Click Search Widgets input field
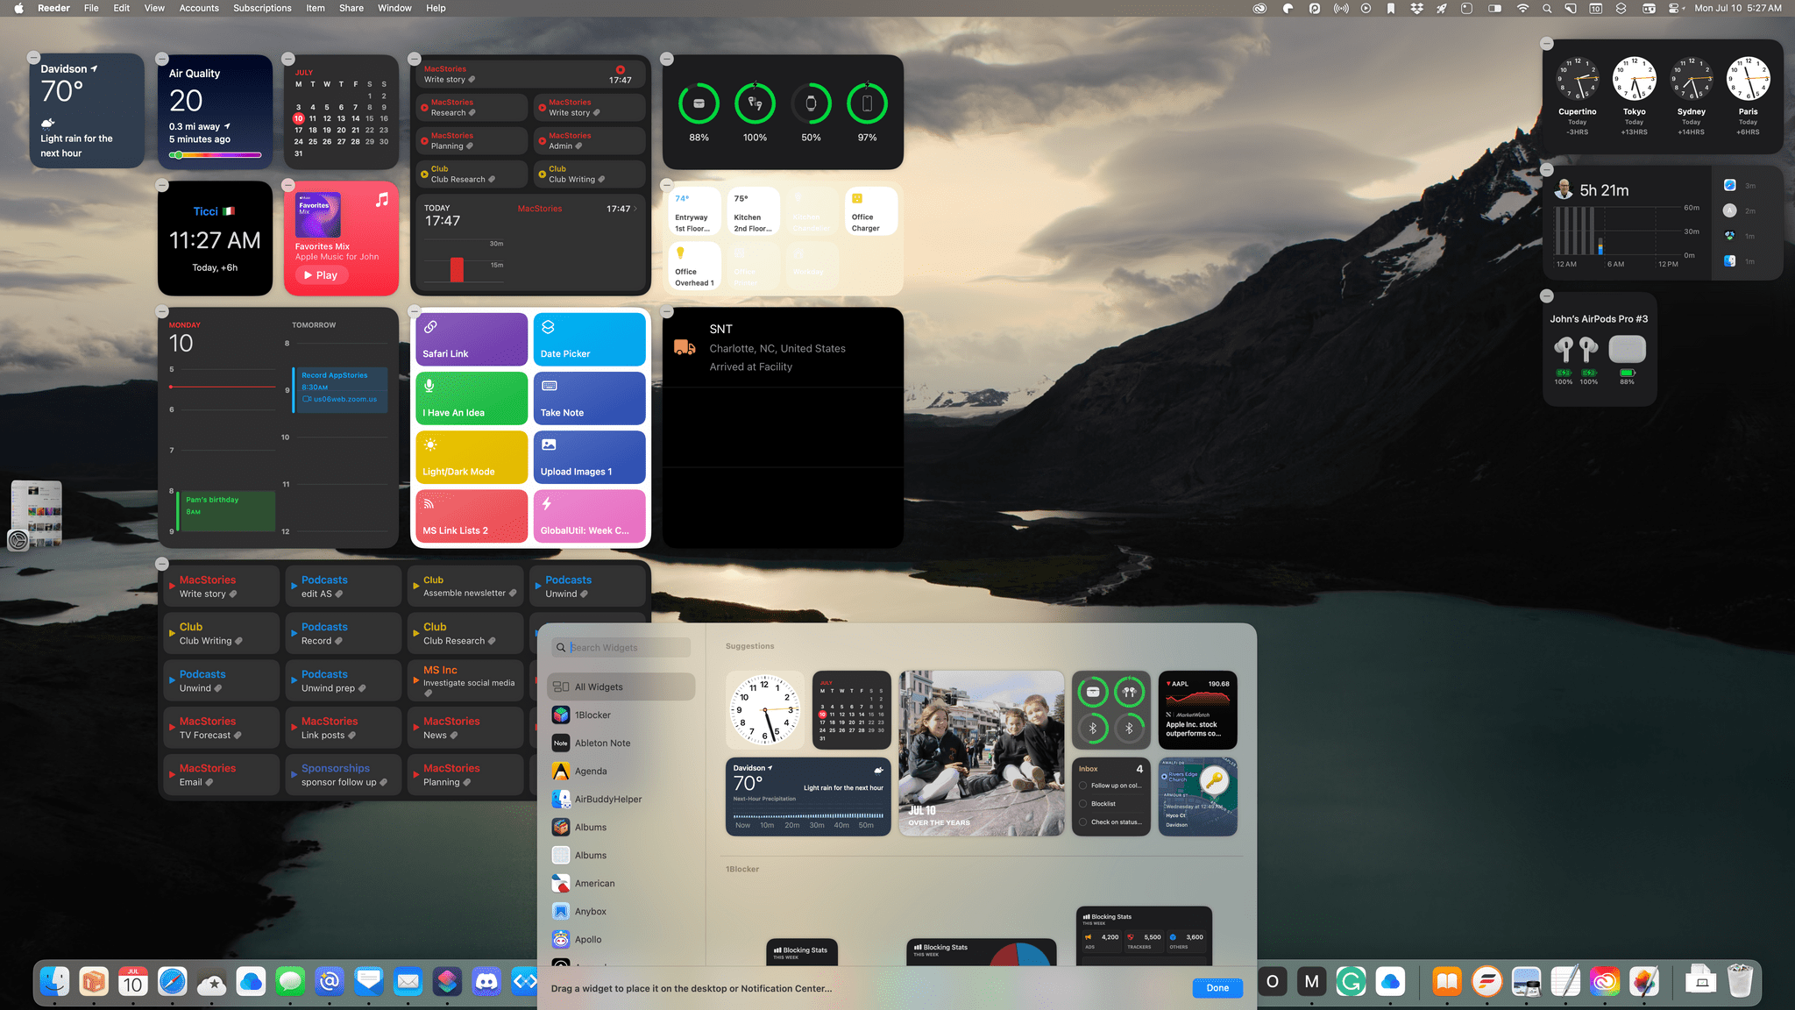Viewport: 1795px width, 1010px height. click(621, 646)
